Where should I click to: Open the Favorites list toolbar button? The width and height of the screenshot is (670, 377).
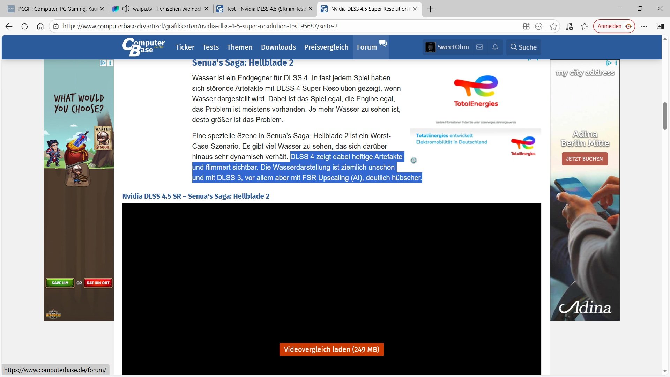[x=585, y=26]
